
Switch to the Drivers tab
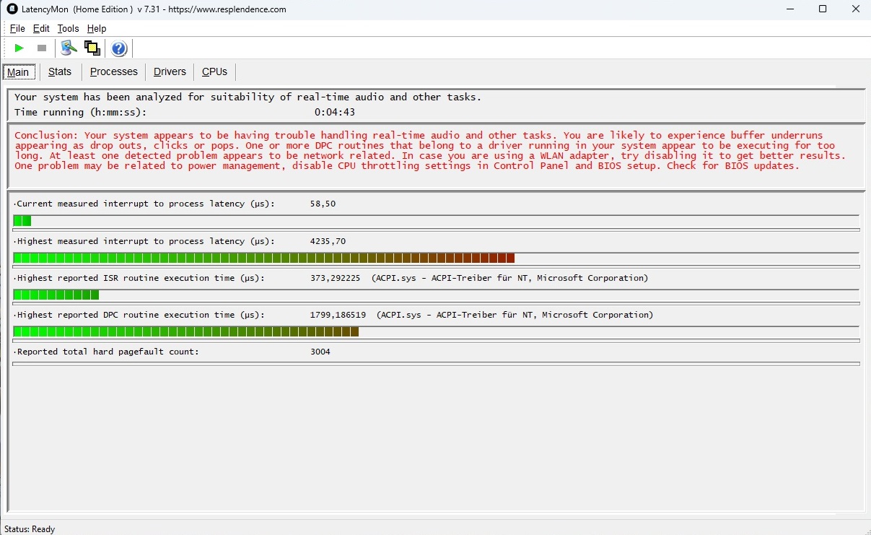pyautogui.click(x=170, y=71)
